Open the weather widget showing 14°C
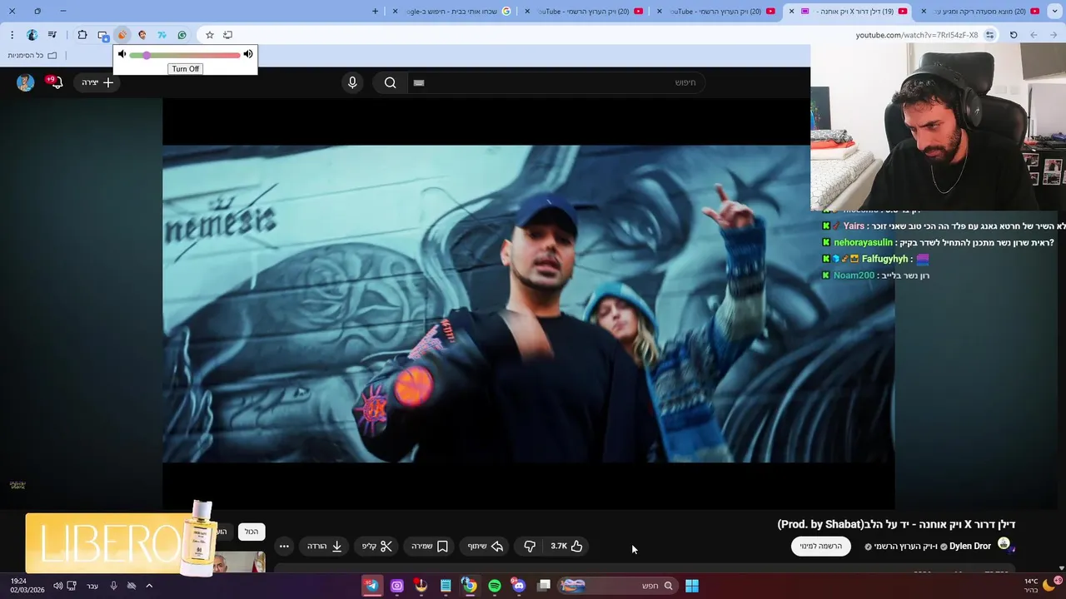This screenshot has width=1066, height=599. click(x=1041, y=586)
